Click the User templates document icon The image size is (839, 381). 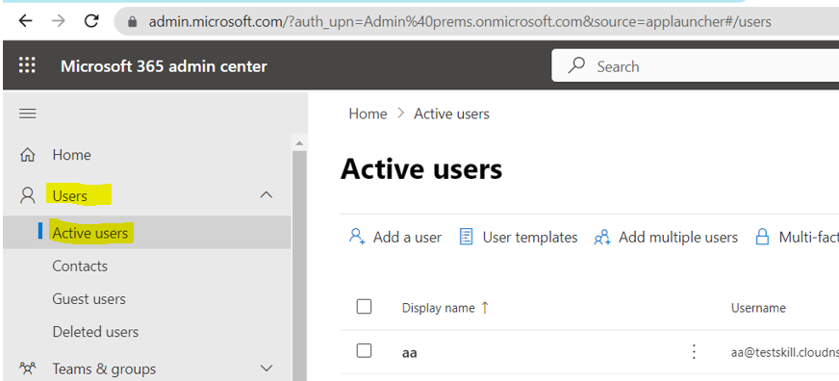466,237
